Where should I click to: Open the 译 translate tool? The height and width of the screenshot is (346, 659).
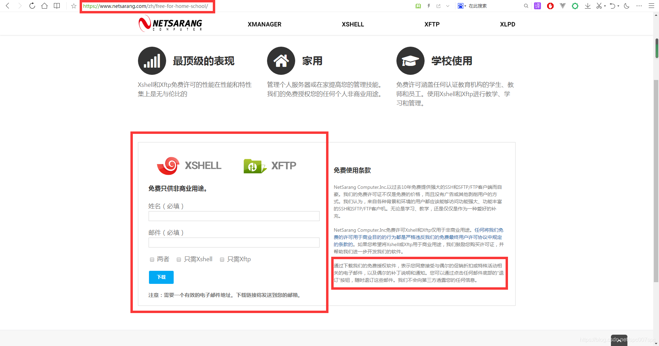537,6
